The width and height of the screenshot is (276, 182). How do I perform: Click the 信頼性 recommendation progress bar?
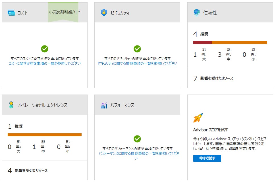230,42
